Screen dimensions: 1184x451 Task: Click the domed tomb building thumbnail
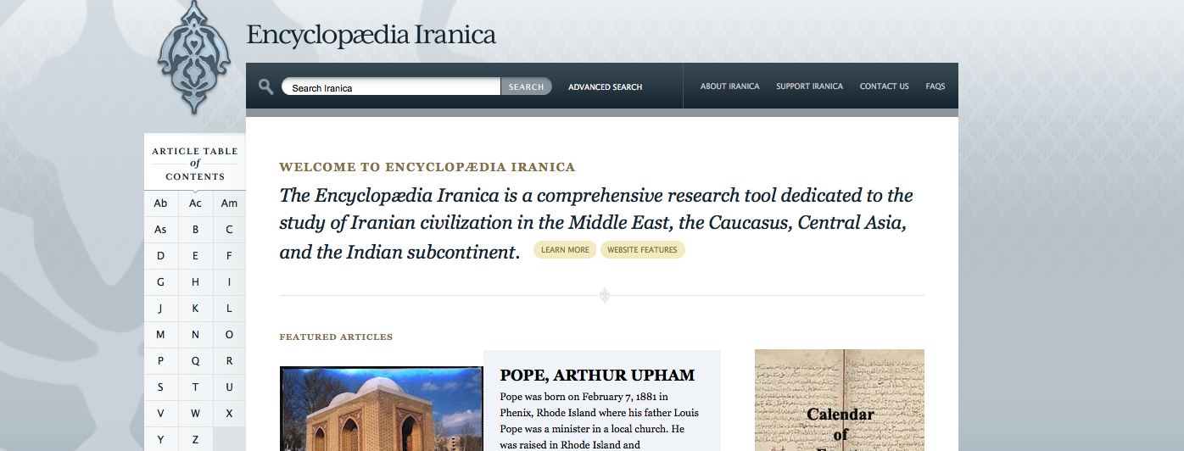[381, 409]
